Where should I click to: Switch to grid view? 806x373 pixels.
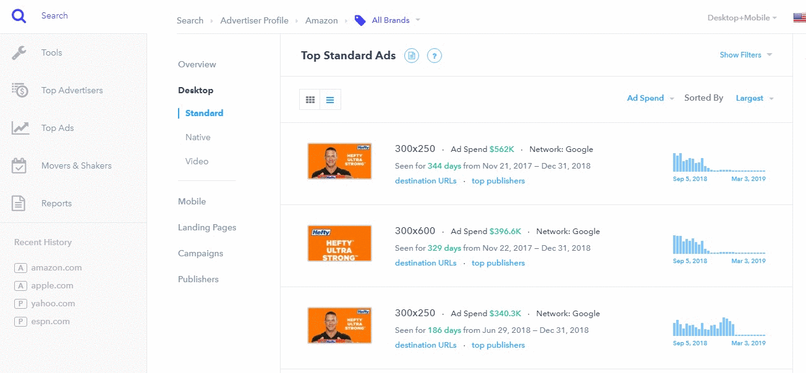click(310, 99)
